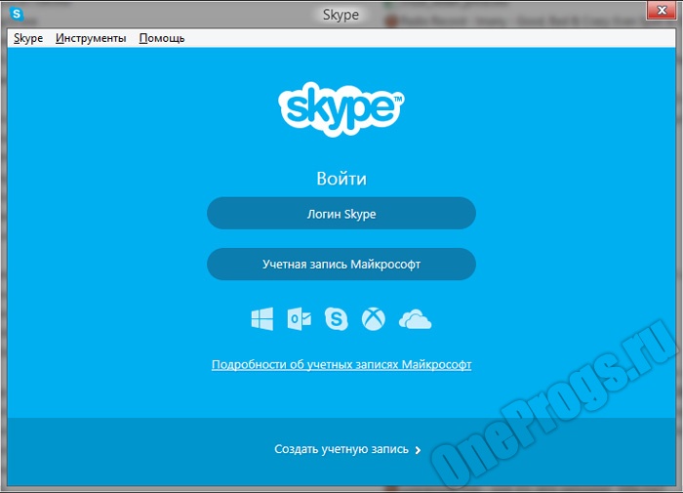Click the Skype S icon under the buttons

coord(337,319)
